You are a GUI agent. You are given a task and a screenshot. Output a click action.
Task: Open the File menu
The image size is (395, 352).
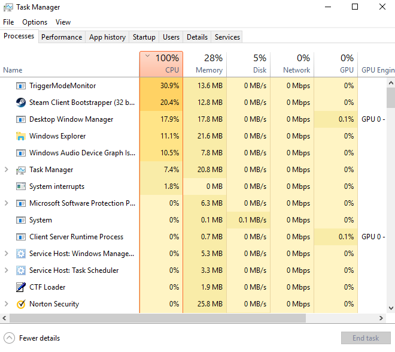(x=8, y=22)
